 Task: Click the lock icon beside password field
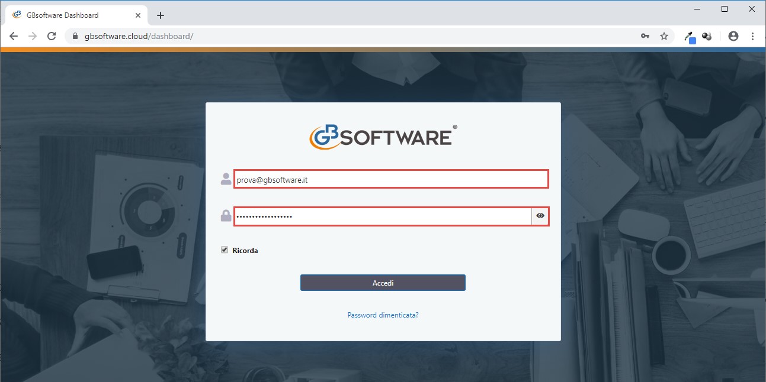tap(226, 216)
